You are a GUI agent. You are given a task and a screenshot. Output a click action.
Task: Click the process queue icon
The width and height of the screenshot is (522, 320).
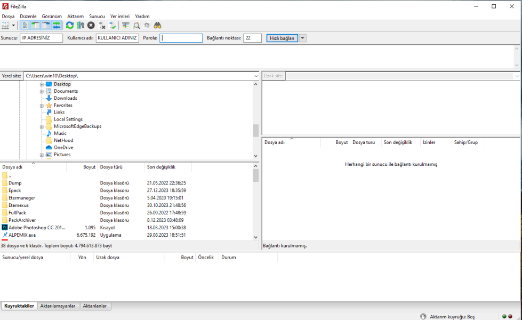click(81, 26)
